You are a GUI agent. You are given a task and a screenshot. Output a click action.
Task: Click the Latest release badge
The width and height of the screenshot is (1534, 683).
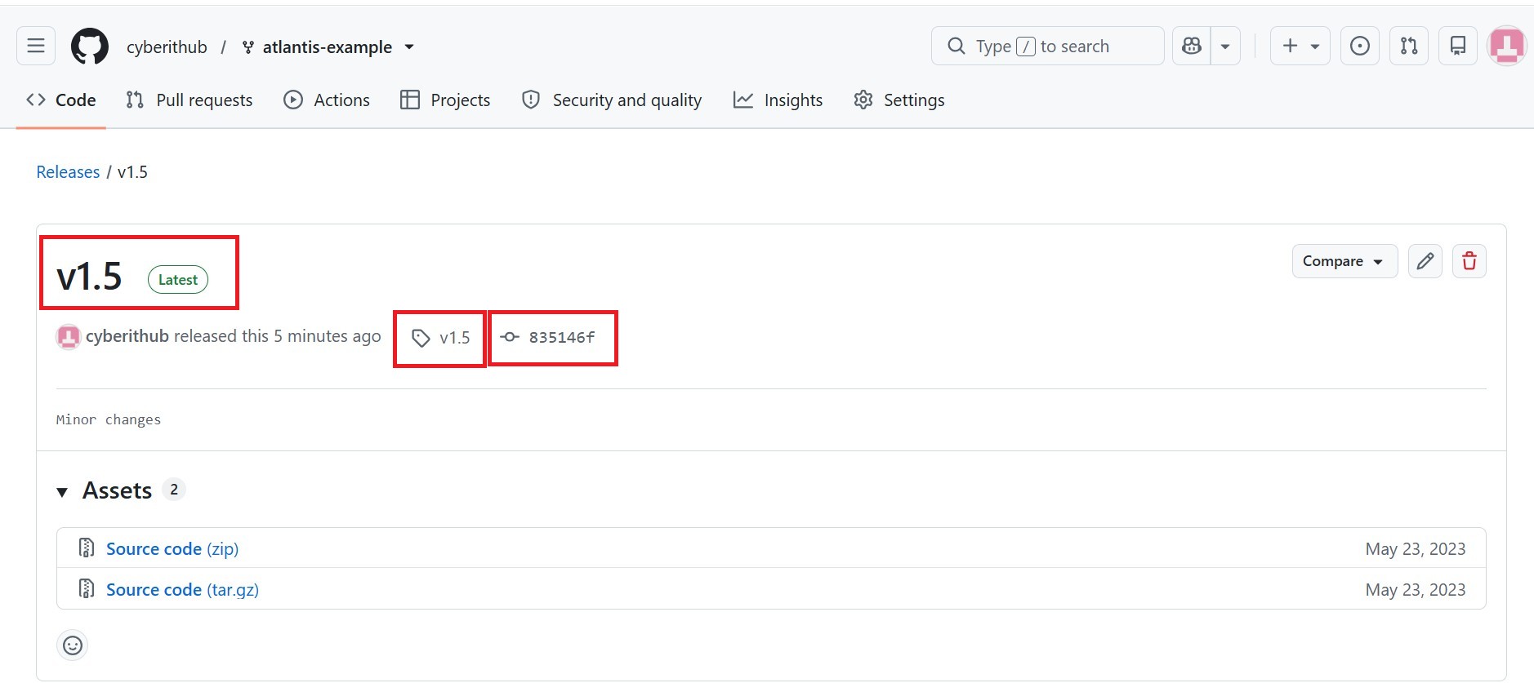click(x=178, y=280)
